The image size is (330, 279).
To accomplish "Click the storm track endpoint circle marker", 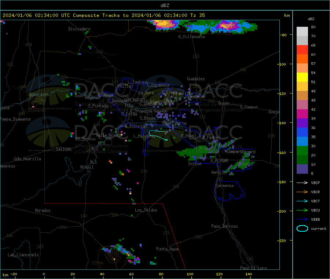I will click(x=166, y=140).
